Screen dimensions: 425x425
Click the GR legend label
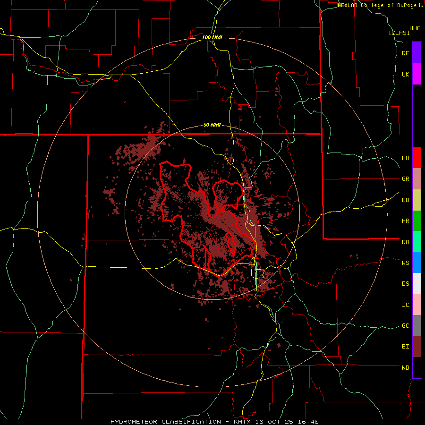pos(405,179)
